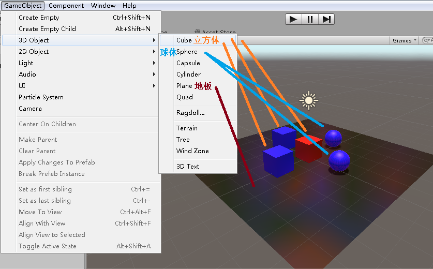The height and width of the screenshot is (269, 433).
Task: Select Particle System in menu
Action: 81,97
